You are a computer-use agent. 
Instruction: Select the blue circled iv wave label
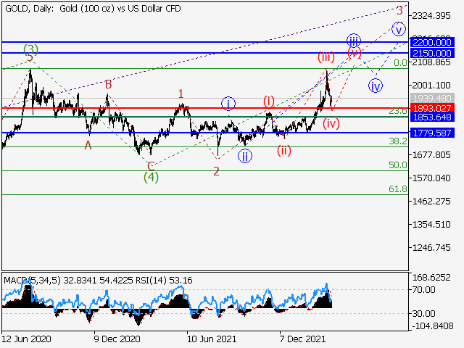[376, 86]
